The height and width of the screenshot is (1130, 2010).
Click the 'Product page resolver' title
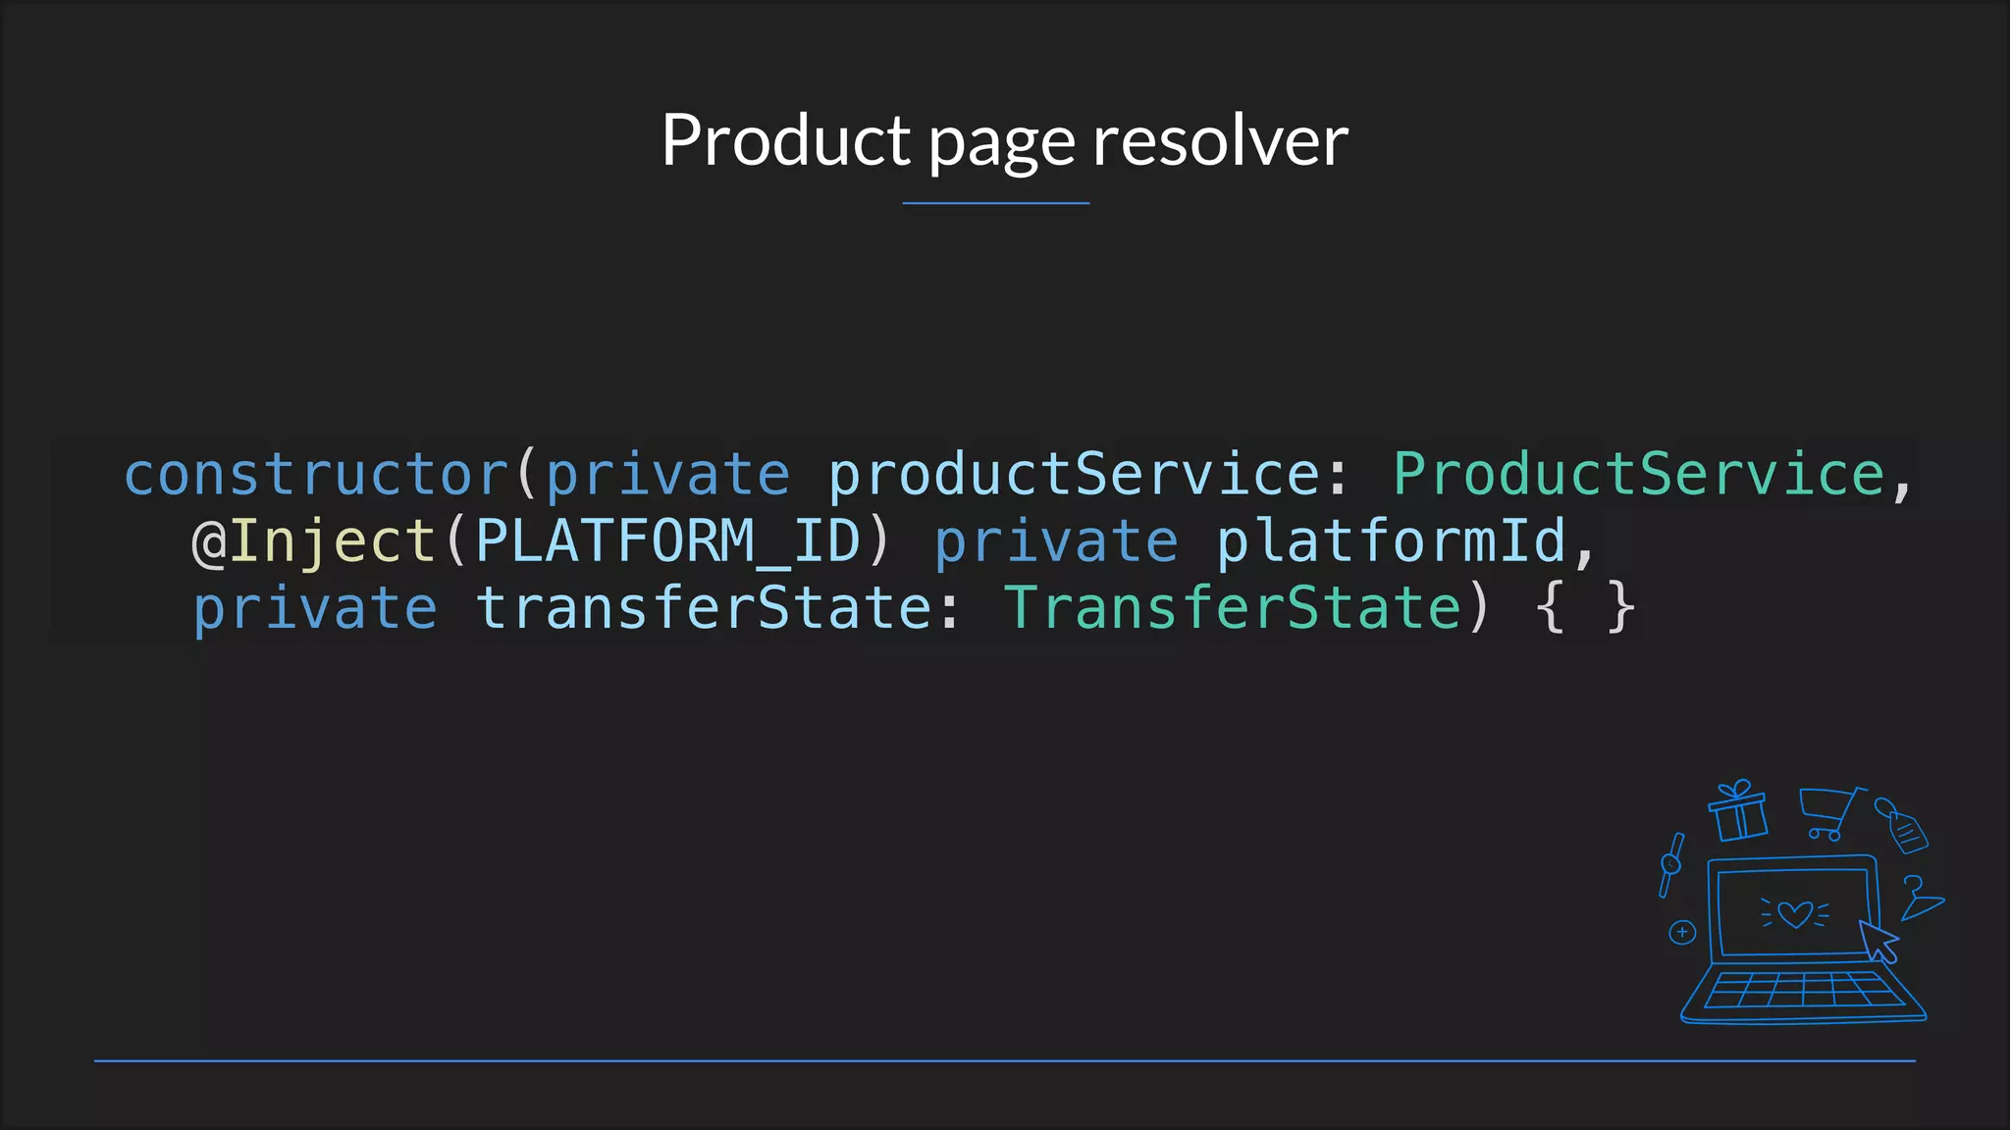click(x=1004, y=140)
